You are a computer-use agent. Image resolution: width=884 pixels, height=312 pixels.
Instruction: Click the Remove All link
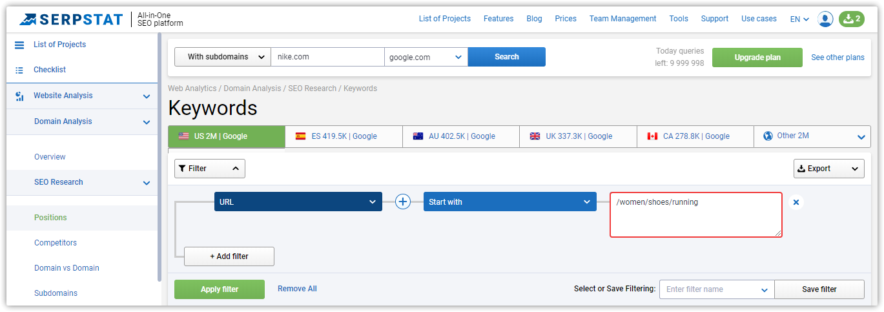pos(297,289)
